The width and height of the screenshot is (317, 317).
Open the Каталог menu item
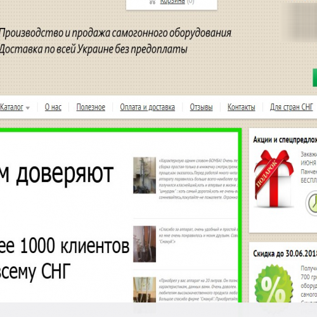coord(11,107)
